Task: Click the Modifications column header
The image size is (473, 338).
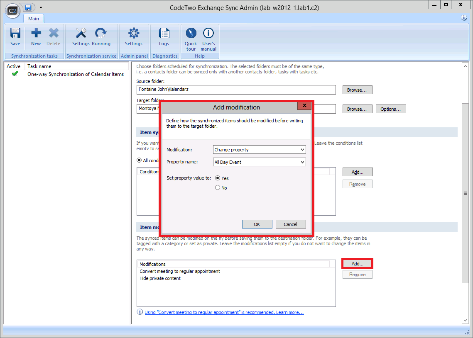Action: pyautogui.click(x=234, y=264)
